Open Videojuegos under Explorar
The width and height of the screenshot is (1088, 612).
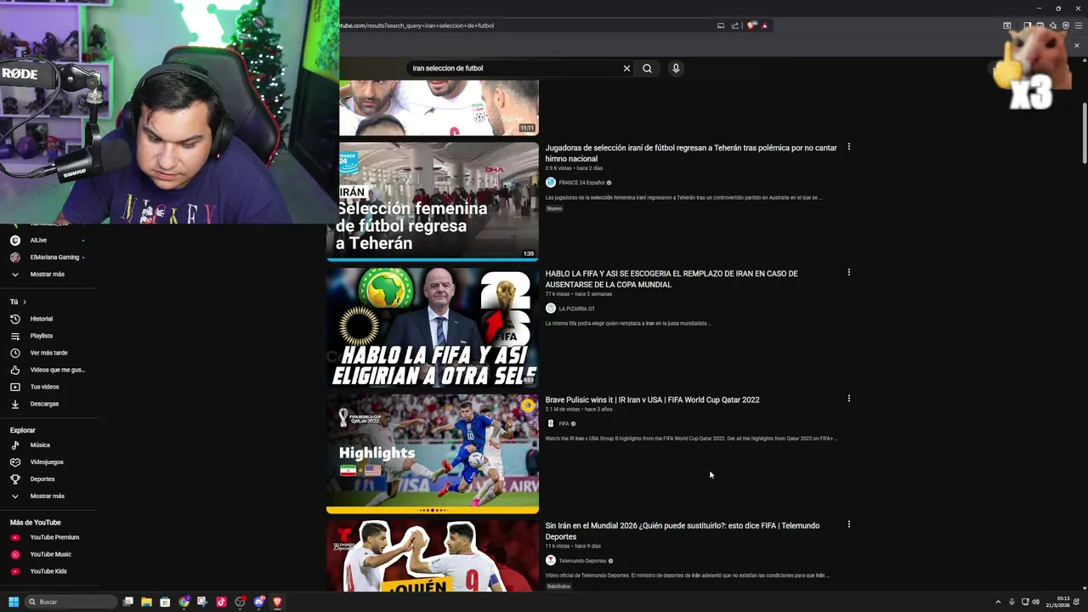(x=48, y=462)
